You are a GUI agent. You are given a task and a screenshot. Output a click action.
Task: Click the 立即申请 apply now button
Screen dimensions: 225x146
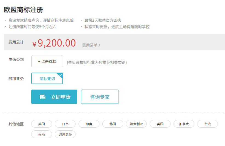[x=54, y=97]
